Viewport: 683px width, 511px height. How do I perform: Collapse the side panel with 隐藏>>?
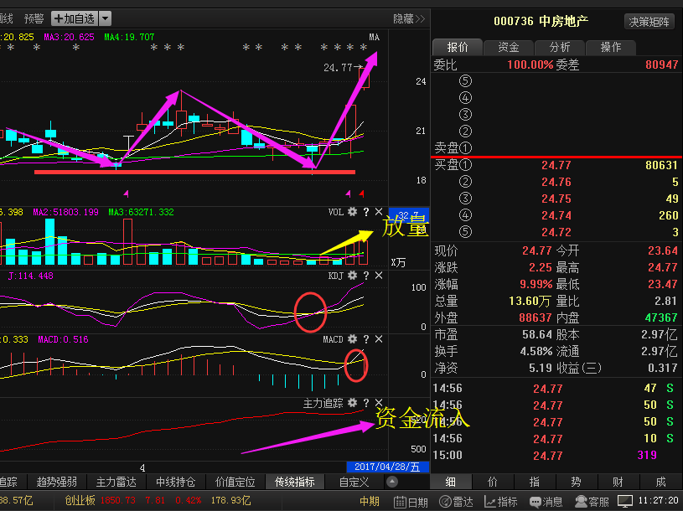(x=409, y=18)
